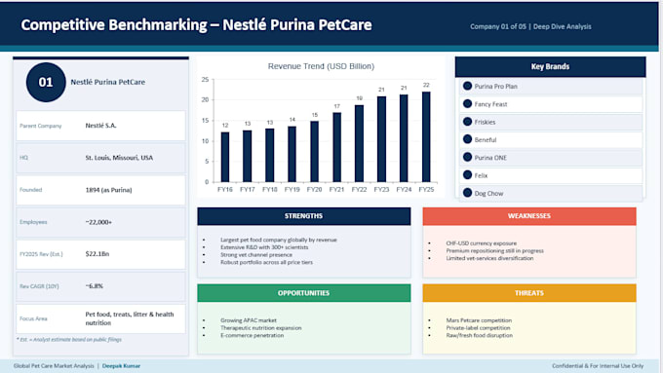Click the FY23 revenue bar
Image resolution: width=663 pixels, height=373 pixels.
pyautogui.click(x=381, y=139)
